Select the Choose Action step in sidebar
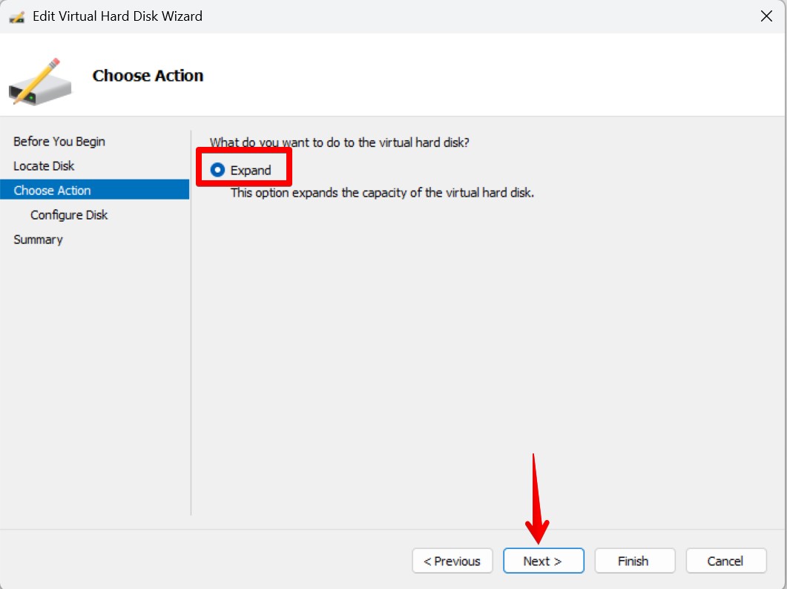787x589 pixels. coord(94,190)
